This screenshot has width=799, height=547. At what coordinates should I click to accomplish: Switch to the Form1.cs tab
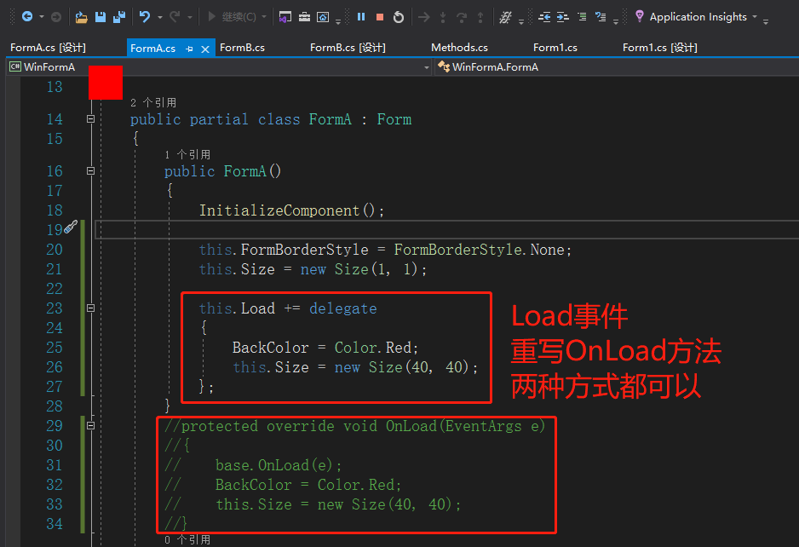pos(555,48)
